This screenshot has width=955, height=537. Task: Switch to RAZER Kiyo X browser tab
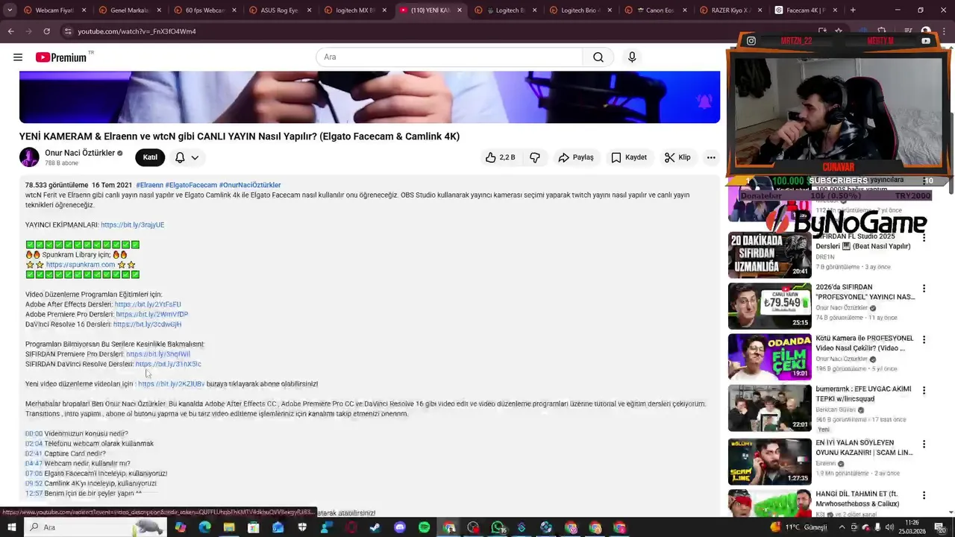(730, 10)
